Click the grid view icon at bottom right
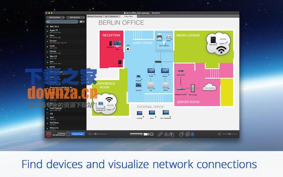 219,134
